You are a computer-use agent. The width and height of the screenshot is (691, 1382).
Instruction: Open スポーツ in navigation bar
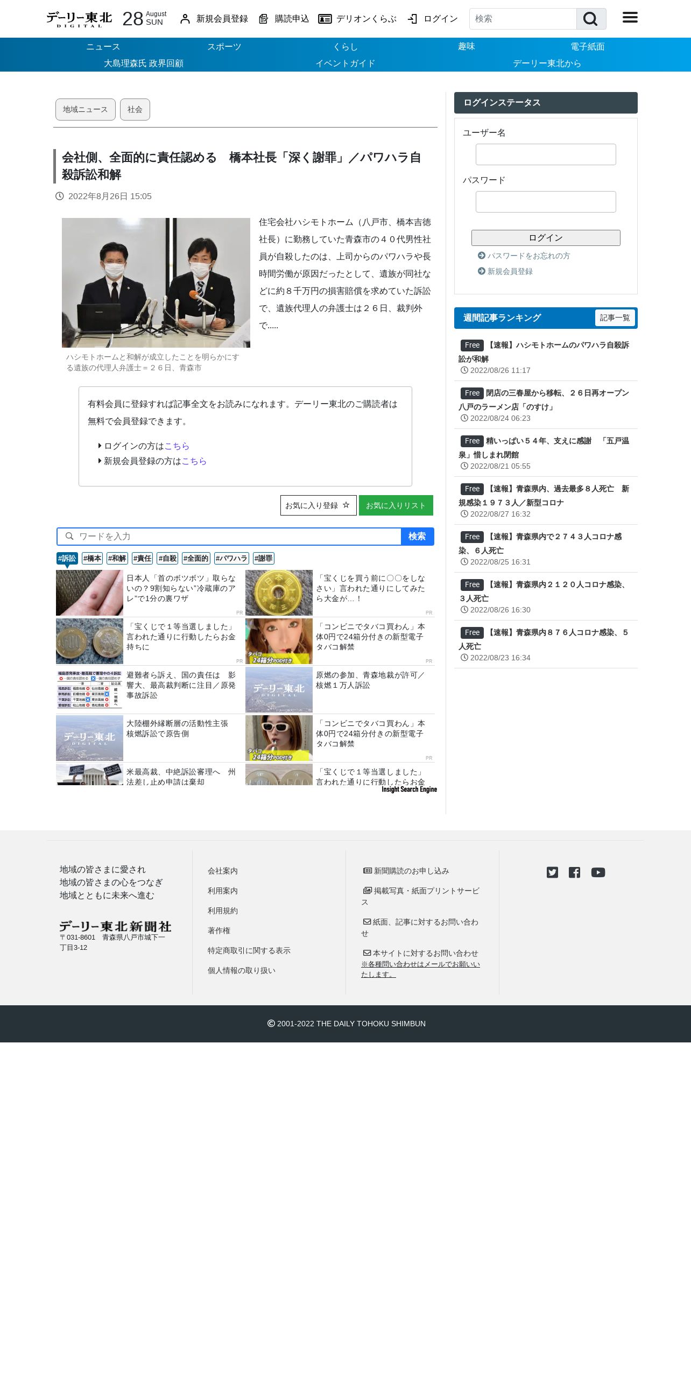(x=224, y=47)
